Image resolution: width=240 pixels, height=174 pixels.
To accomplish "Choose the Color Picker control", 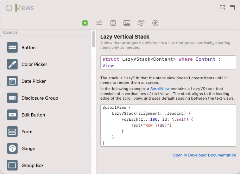I will (34, 65).
